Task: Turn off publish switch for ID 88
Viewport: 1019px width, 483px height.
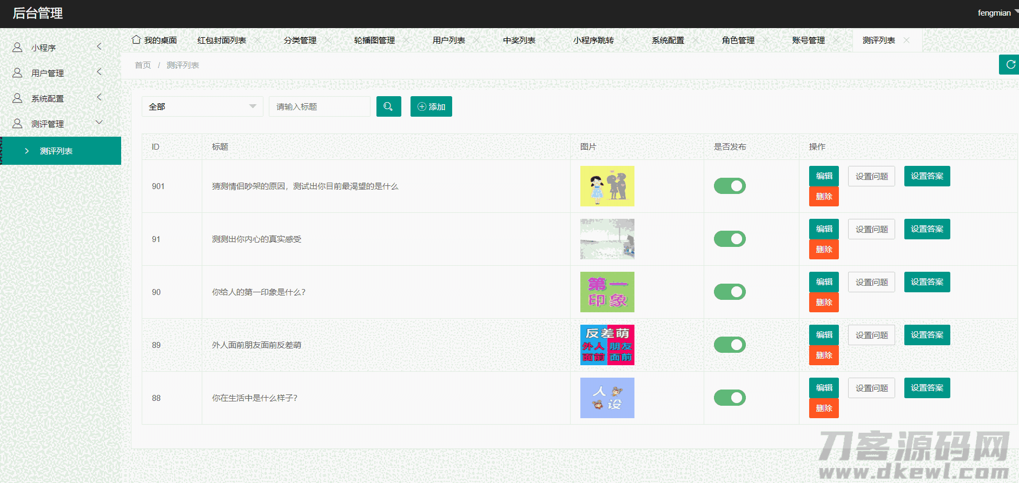Action: tap(730, 398)
